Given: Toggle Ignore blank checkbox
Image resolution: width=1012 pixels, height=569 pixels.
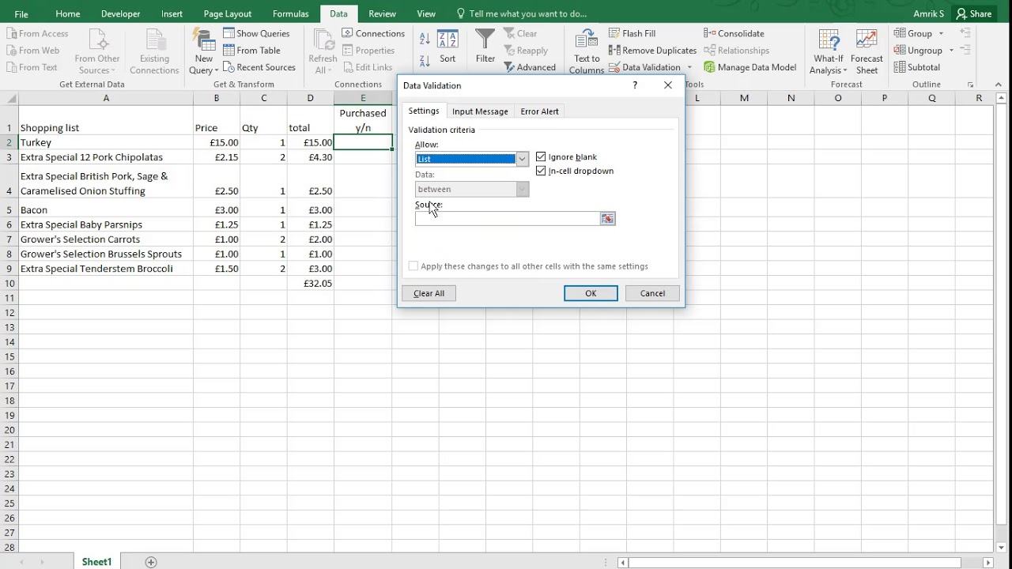Looking at the screenshot, I should [x=541, y=157].
